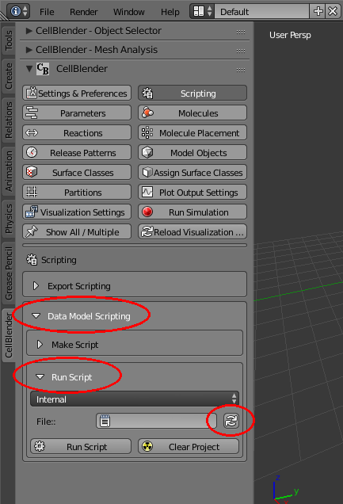The image size is (343, 504).
Task: Open the Window menu
Action: point(129,12)
